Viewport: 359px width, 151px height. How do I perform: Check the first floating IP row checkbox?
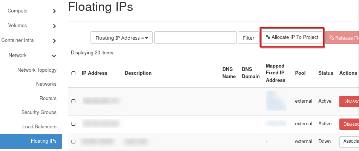pyautogui.click(x=73, y=101)
